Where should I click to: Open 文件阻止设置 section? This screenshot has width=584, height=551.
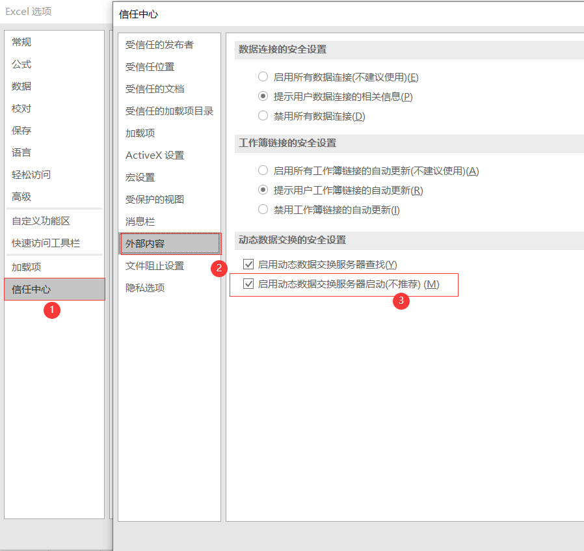(x=170, y=265)
